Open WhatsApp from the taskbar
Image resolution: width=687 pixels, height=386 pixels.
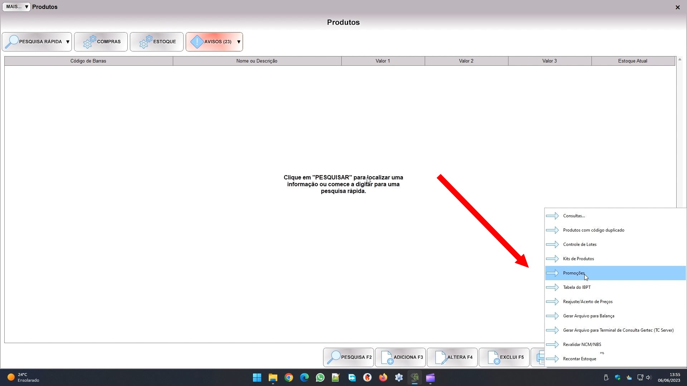pyautogui.click(x=320, y=378)
